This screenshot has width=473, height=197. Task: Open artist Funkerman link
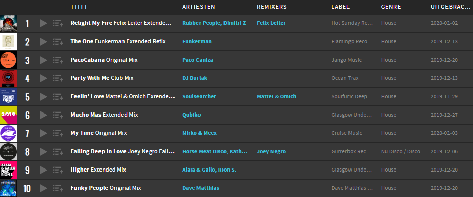click(x=196, y=42)
